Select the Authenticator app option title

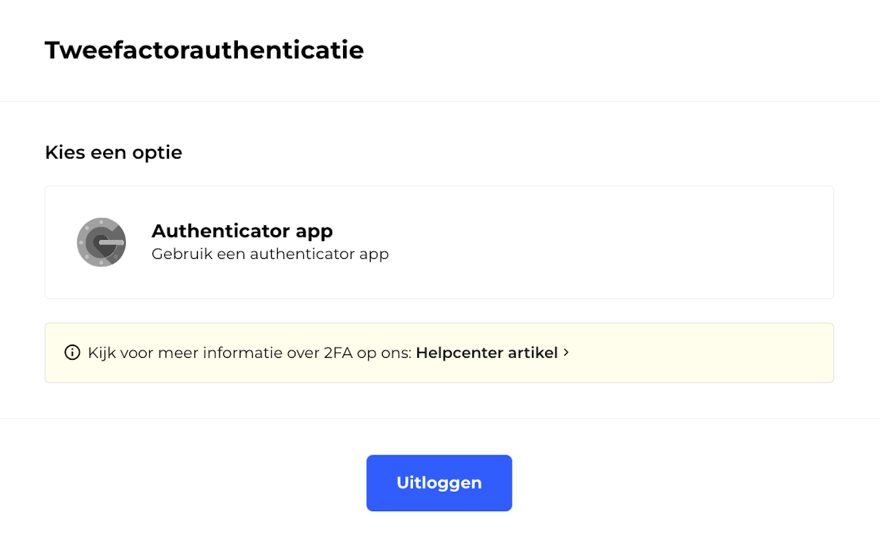tap(242, 231)
